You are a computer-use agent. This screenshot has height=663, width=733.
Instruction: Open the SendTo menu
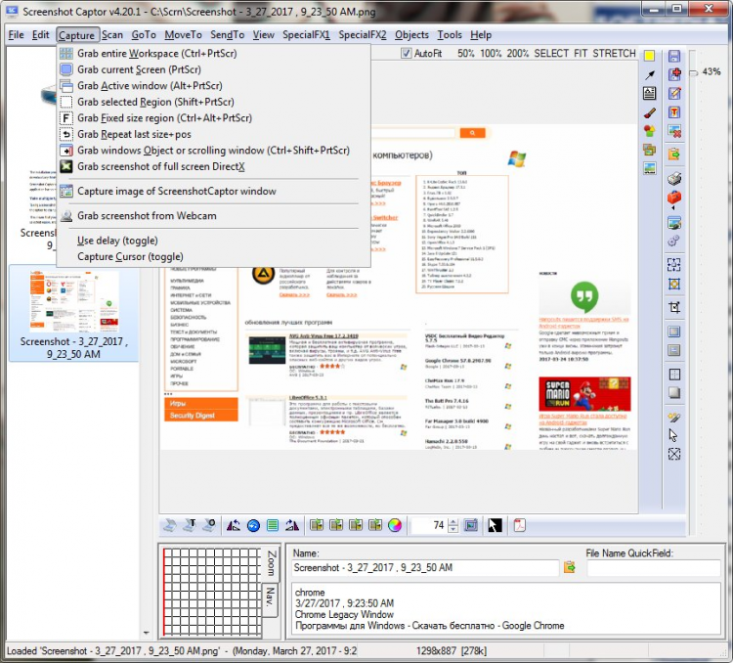[x=227, y=35]
